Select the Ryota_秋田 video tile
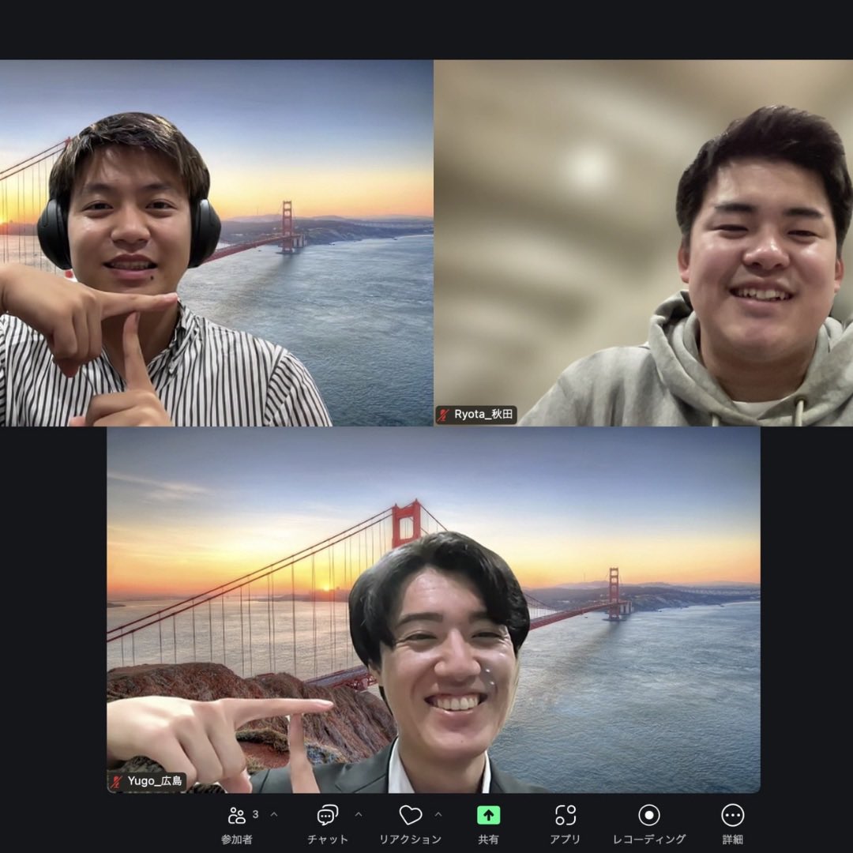This screenshot has width=853, height=853. (643, 242)
